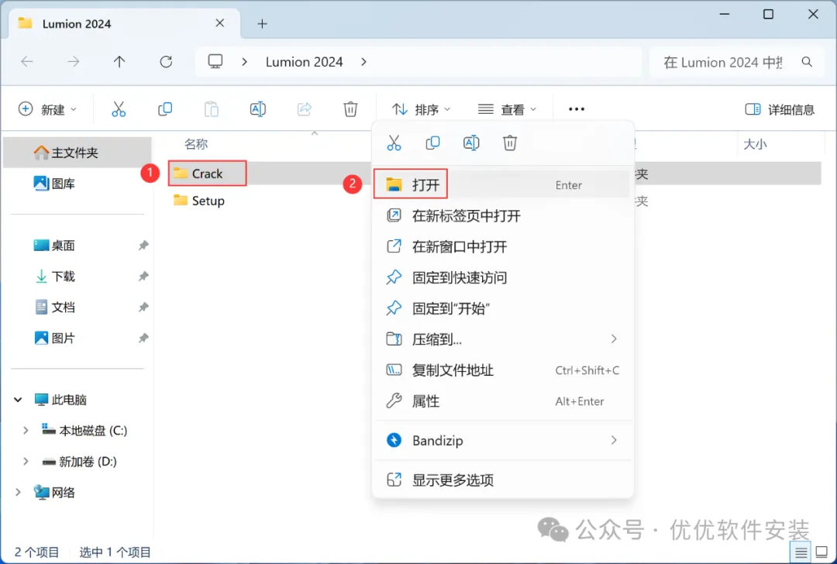Click the Share icon in the toolbar
The height and width of the screenshot is (564, 837).
coord(305,109)
